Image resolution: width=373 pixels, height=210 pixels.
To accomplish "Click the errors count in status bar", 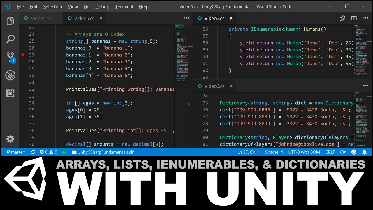I will [x=44, y=152].
